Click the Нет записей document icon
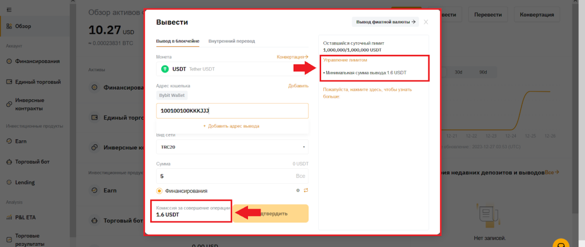585x247 pixels. [488, 215]
